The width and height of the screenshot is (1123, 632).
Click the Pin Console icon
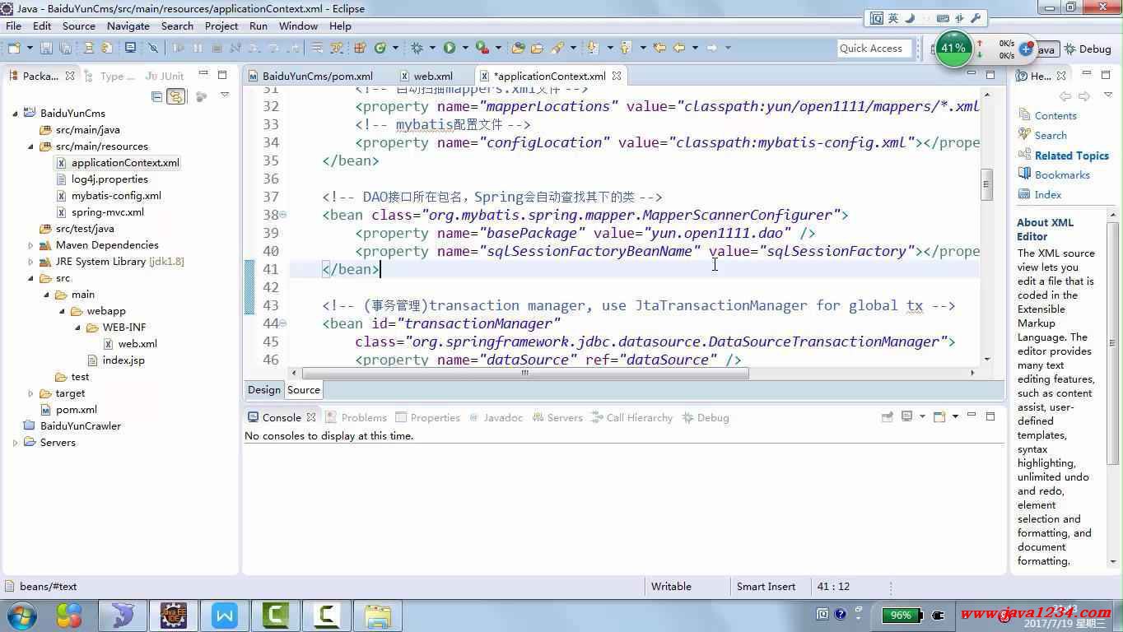888,417
